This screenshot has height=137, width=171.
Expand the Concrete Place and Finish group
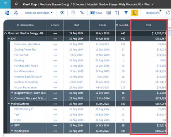click(x=12, y=98)
